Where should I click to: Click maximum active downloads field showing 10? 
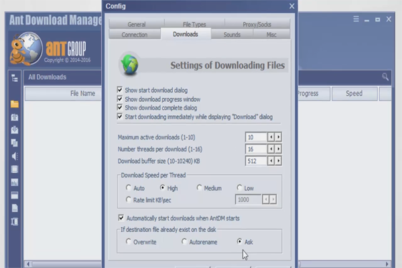click(x=256, y=137)
